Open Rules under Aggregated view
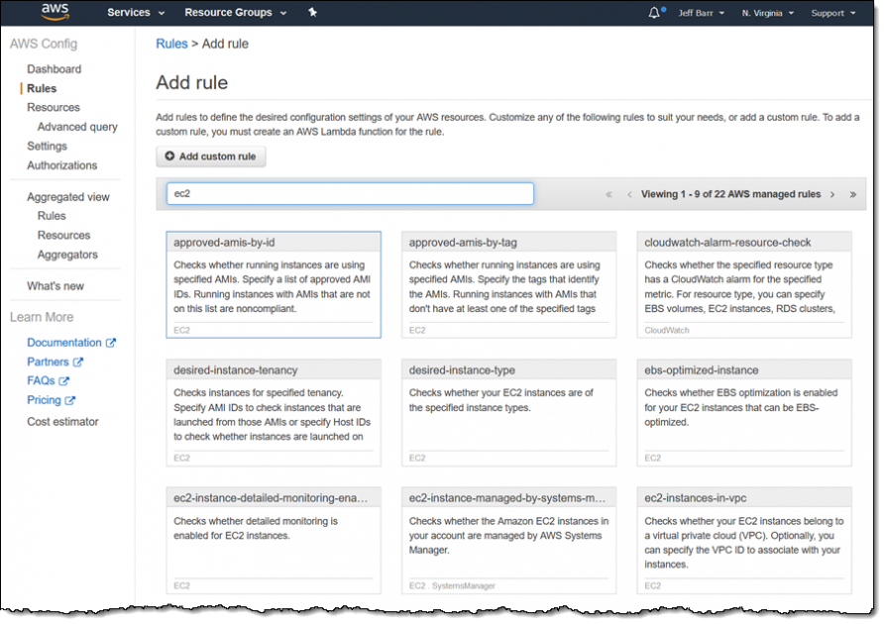Screen dimensions: 884x624 (x=52, y=216)
